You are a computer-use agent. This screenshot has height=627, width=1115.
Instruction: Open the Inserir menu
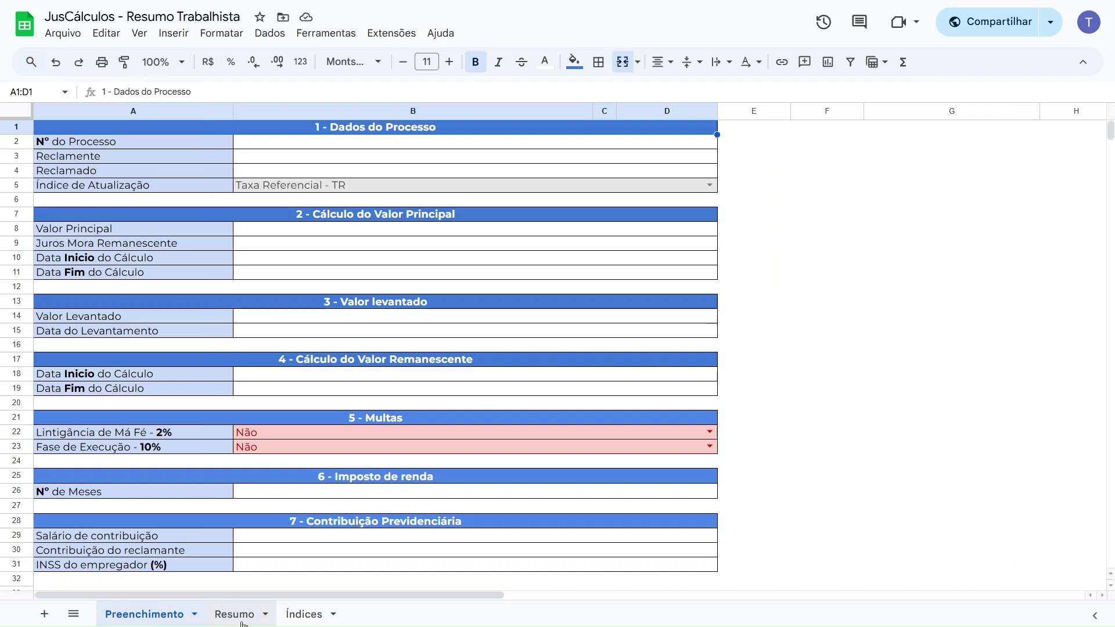(x=174, y=33)
